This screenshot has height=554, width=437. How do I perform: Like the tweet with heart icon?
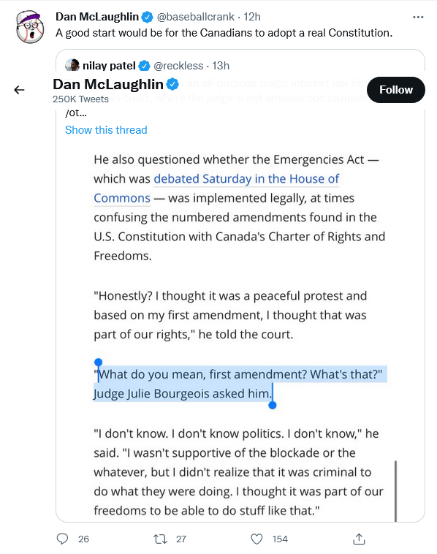click(256, 539)
